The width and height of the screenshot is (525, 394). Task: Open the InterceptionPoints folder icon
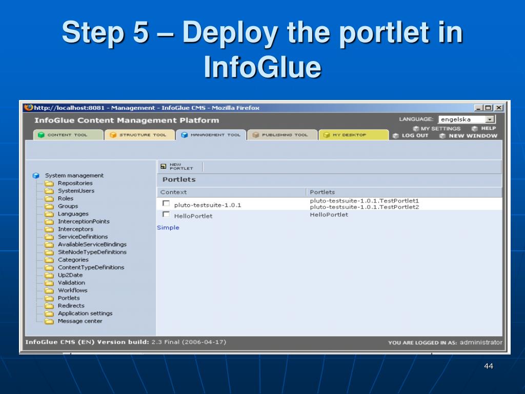(x=49, y=222)
